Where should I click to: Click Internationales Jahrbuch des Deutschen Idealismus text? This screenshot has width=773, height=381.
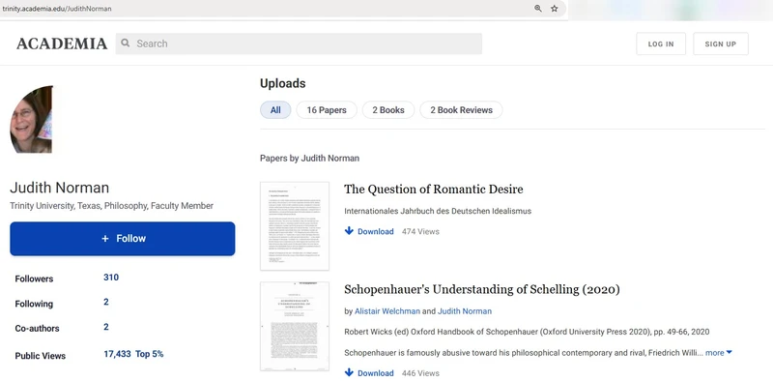tap(438, 211)
